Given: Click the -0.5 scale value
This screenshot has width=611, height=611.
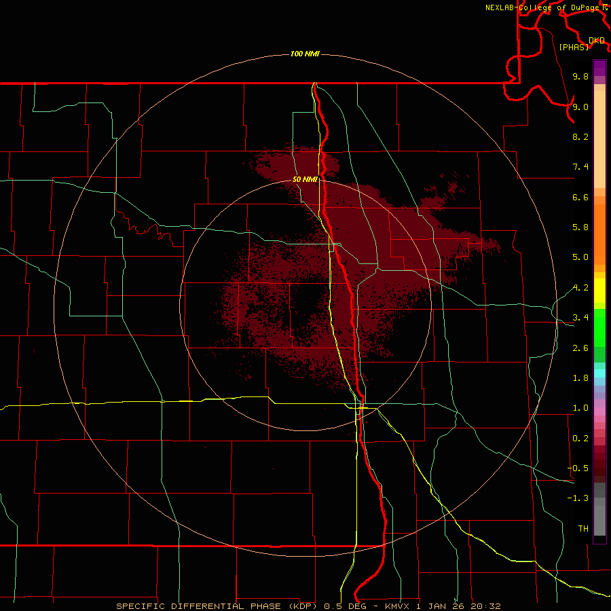Looking at the screenshot, I should (578, 468).
